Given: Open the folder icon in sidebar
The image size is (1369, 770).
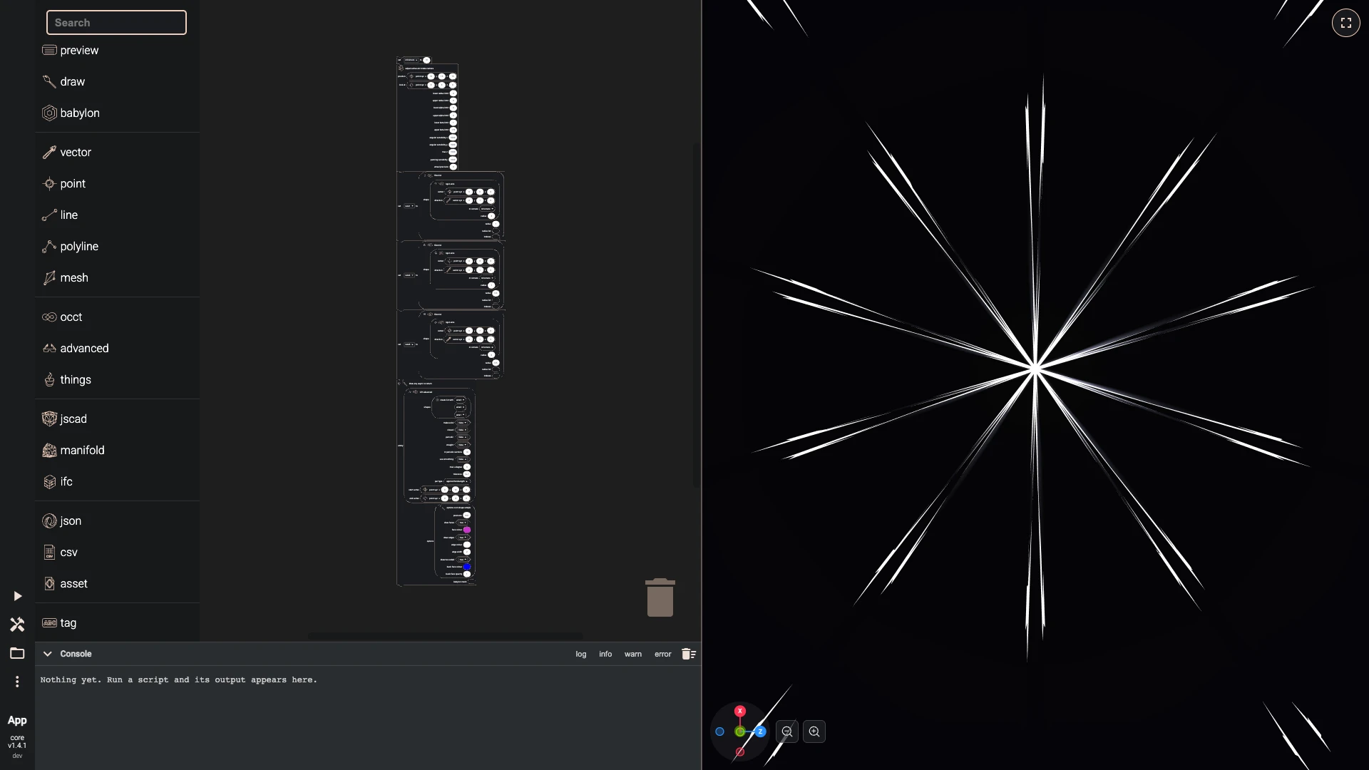Looking at the screenshot, I should 17,653.
